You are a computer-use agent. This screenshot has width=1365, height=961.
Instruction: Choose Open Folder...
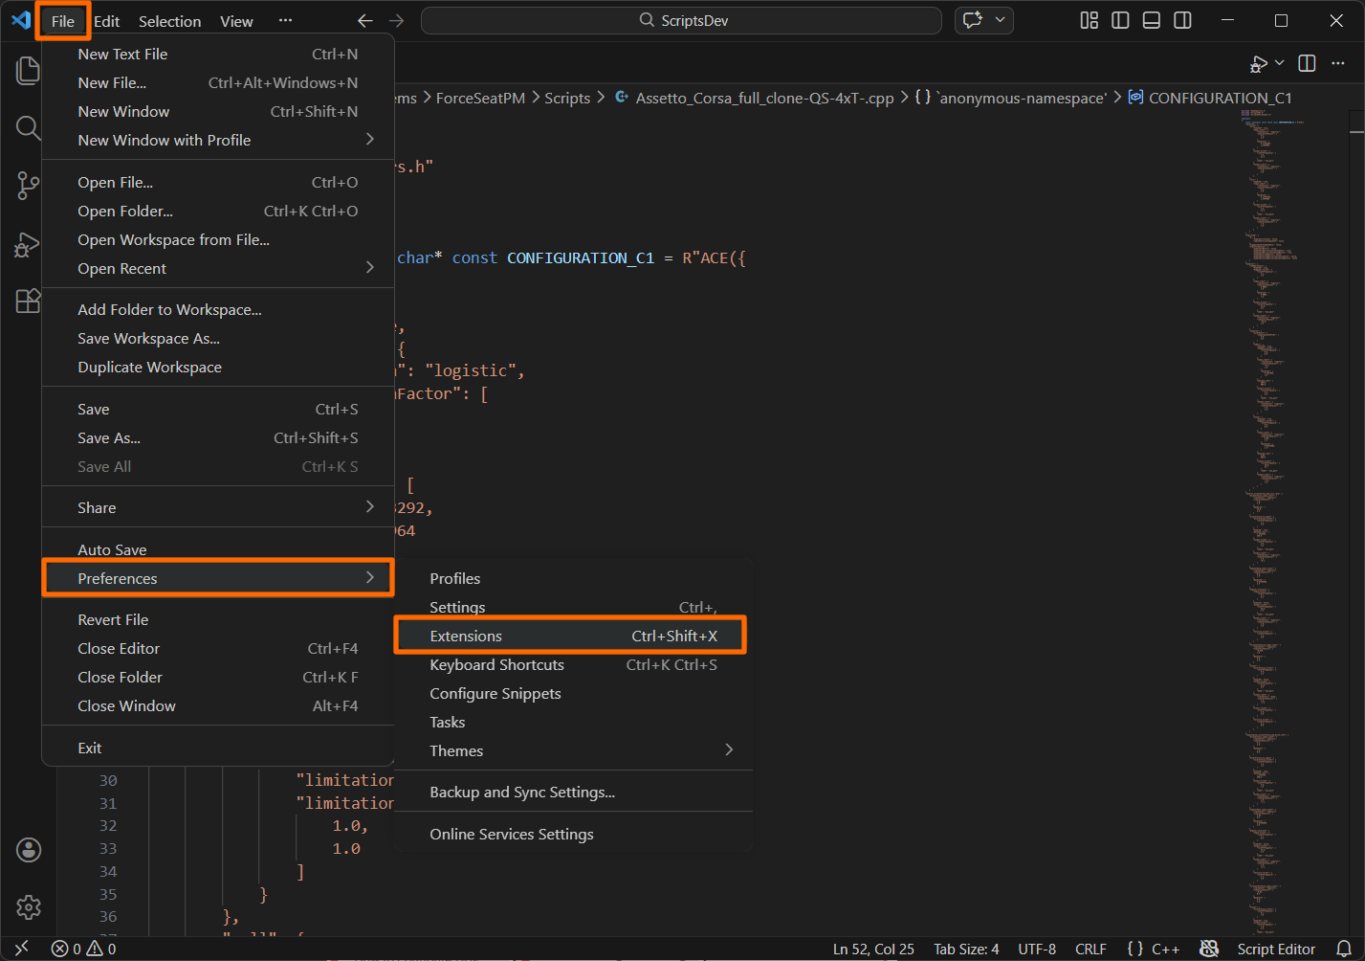(x=218, y=211)
